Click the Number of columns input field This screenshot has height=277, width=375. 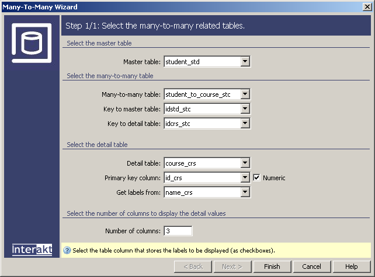[178, 231]
